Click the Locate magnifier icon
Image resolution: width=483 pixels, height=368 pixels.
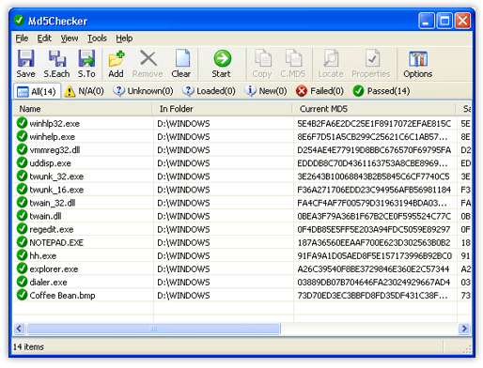[331, 58]
